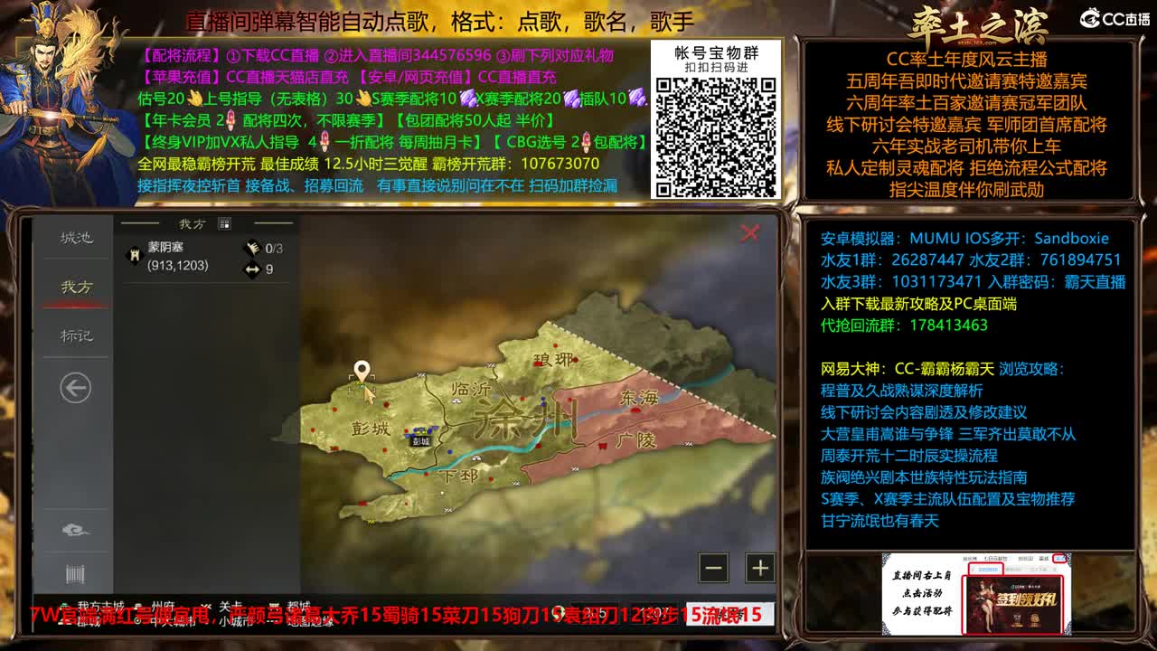Click the fortress icon beside 蒙阴寨
The height and width of the screenshot is (651, 1157).
[135, 255]
